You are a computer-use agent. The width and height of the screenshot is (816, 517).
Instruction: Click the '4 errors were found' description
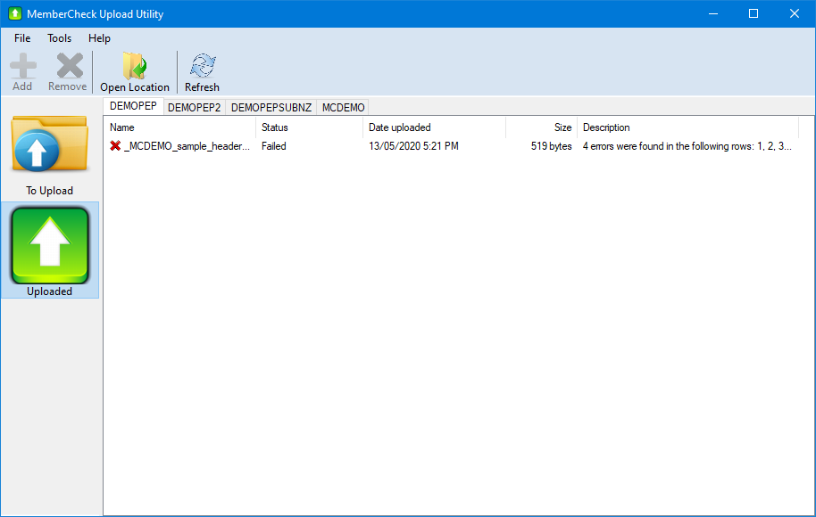click(x=687, y=146)
